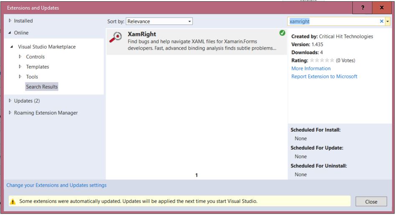Image resolution: width=395 pixels, height=215 pixels.
Task: Click page number 1 in results
Action: 196,175
